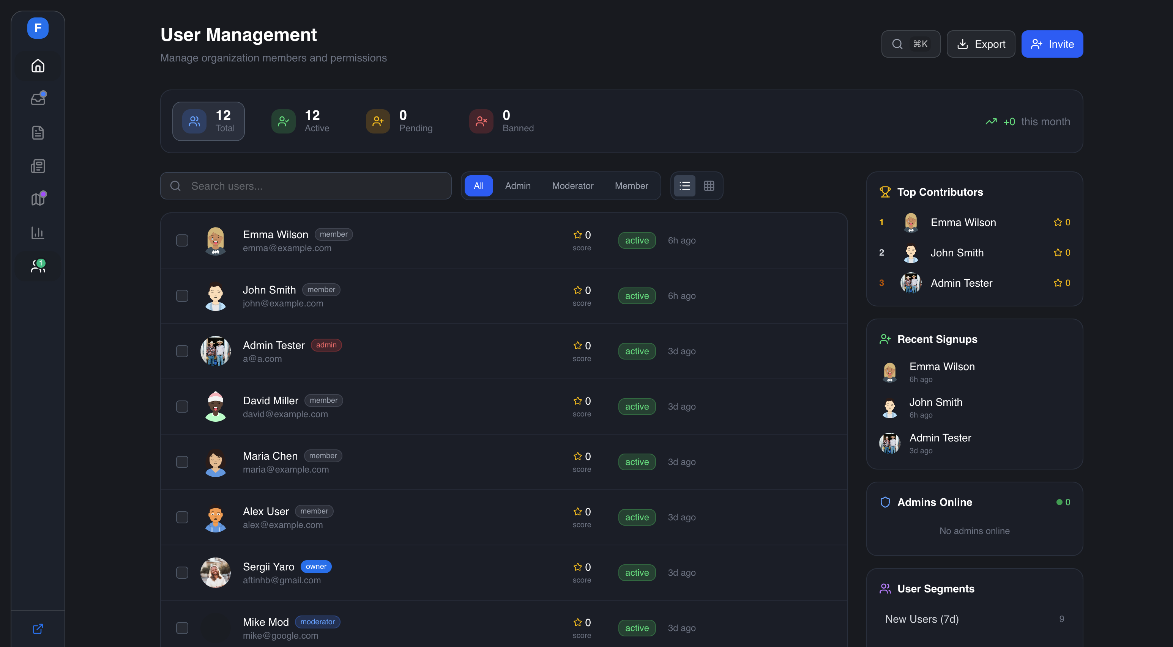Filter users by Admin role tab

[x=518, y=185]
